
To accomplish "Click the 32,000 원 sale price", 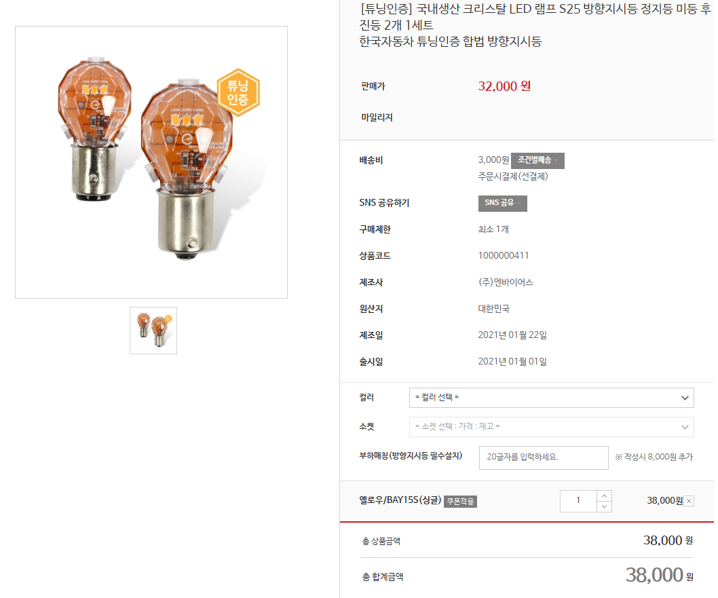I will [504, 86].
